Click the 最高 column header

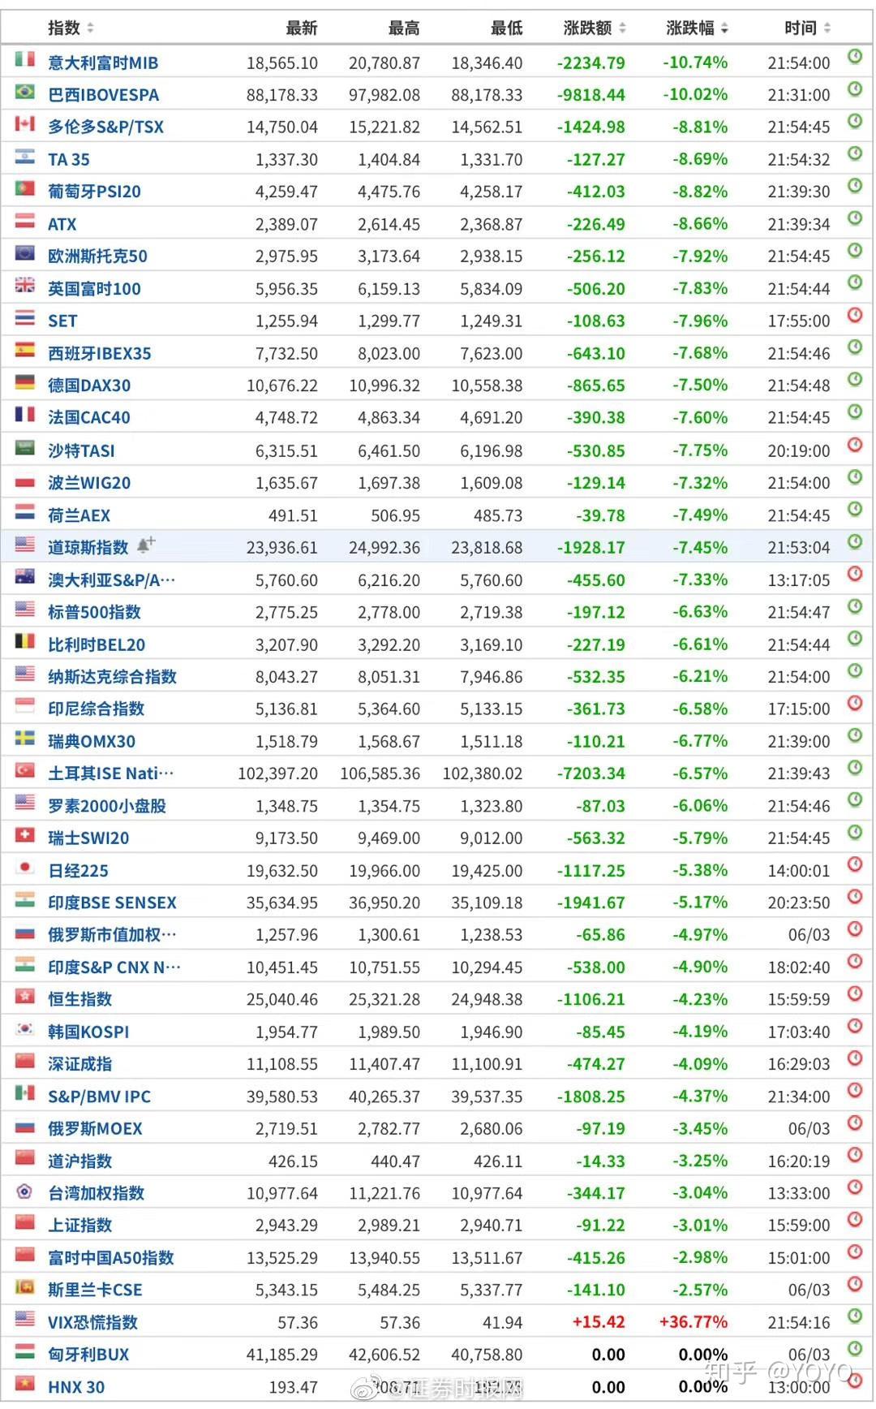[x=404, y=28]
